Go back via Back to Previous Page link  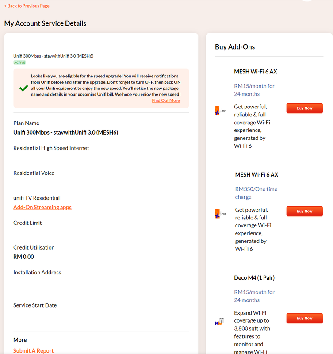[x=27, y=6]
